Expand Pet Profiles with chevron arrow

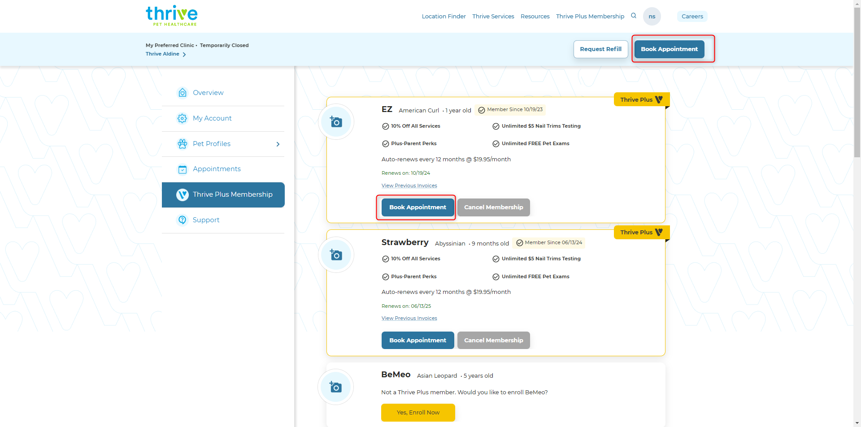[278, 144]
